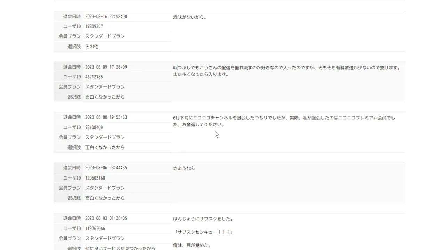The height and width of the screenshot is (250, 445).
Task: Select withdrawal date 2023-08-16 22:58:00
Action: point(106,16)
